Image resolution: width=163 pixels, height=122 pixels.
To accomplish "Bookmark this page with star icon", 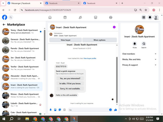I will (x=146, y=10).
